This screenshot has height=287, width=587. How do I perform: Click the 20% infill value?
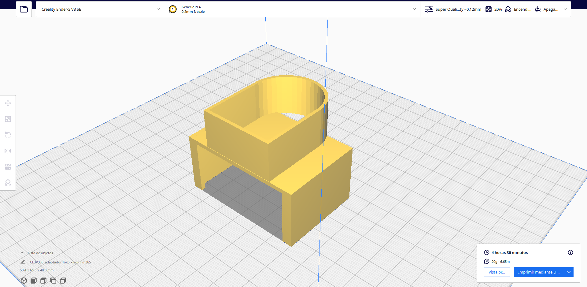point(498,9)
